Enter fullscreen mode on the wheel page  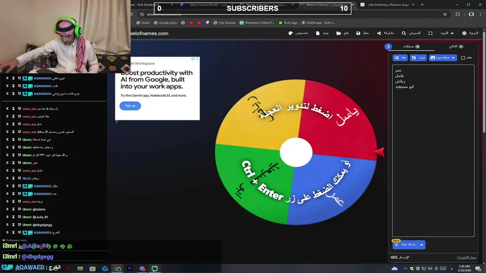(431, 33)
